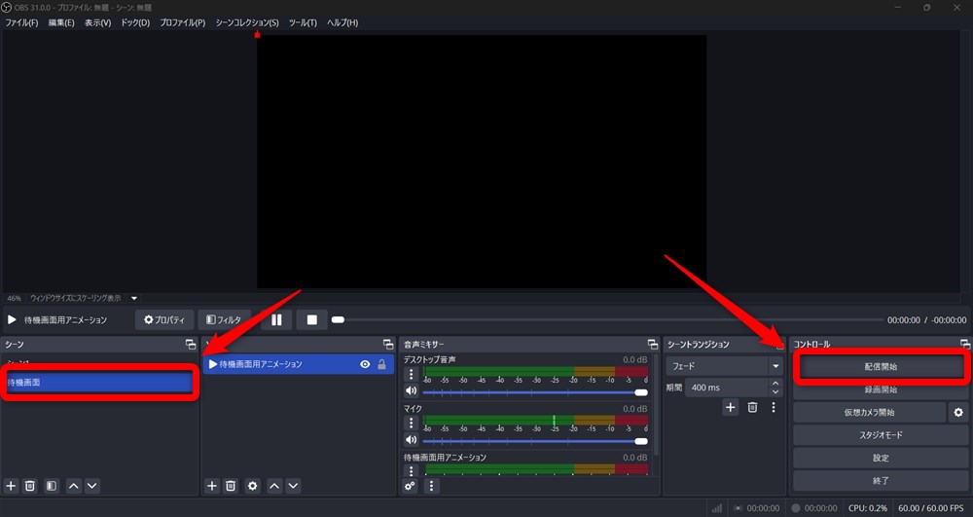Viewport: 973px width, 517px height.
Task: Open audio mixer menu at bottom
Action: 431,485
